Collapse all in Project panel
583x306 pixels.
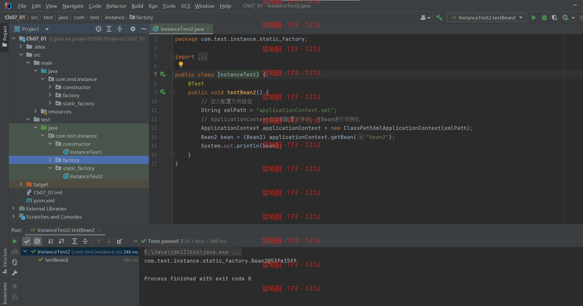[x=119, y=29]
